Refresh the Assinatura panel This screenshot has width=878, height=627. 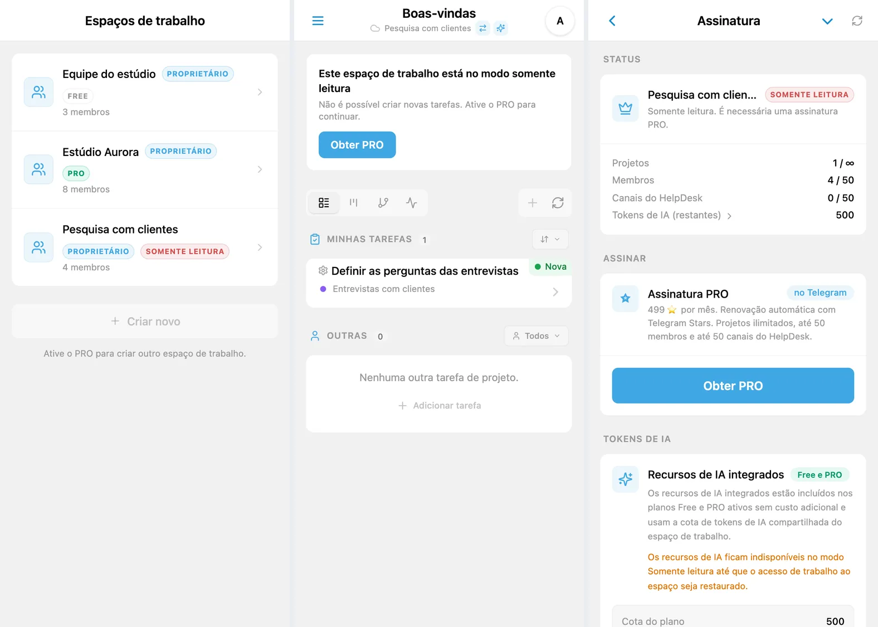[x=857, y=21]
